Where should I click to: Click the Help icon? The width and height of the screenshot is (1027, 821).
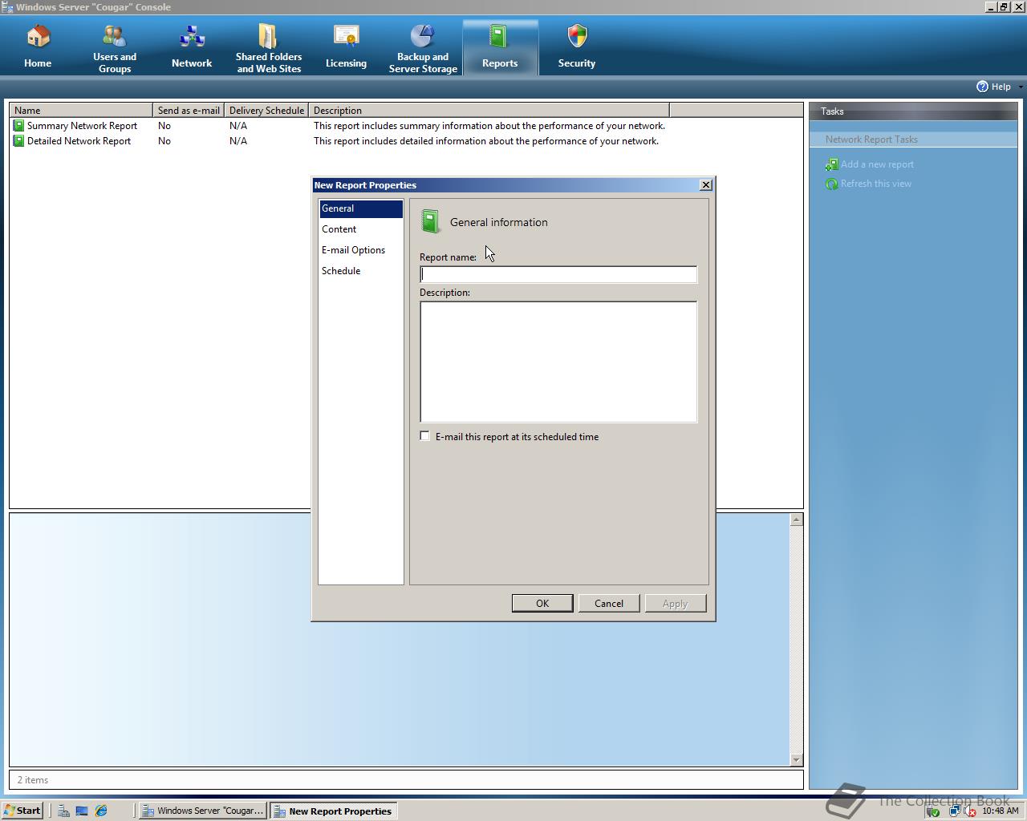[982, 87]
